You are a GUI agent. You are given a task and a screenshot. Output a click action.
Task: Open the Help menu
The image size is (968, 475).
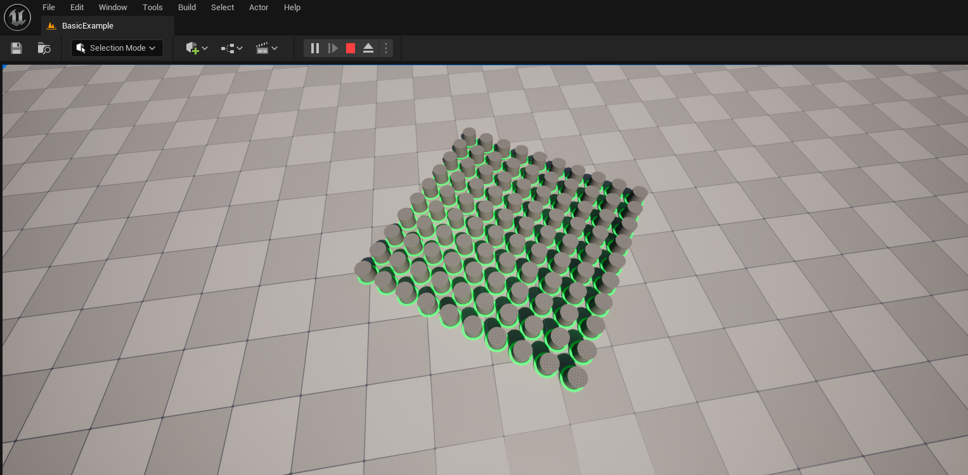(292, 7)
